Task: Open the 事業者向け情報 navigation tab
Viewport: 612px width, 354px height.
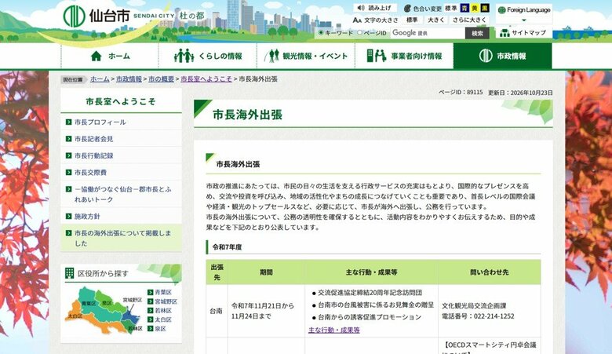Action: click(404, 56)
